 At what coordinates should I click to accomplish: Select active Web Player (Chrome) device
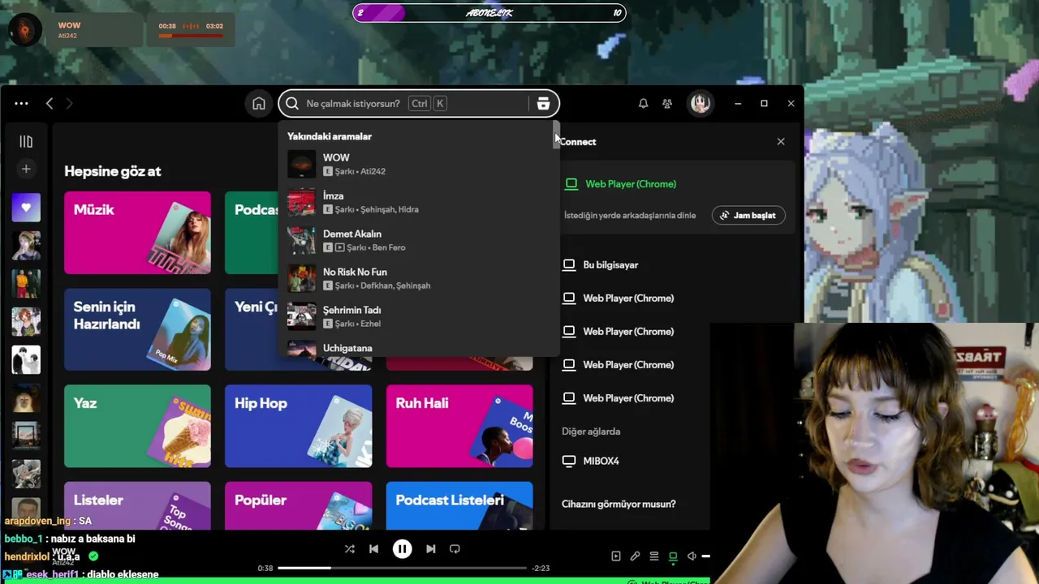(631, 184)
